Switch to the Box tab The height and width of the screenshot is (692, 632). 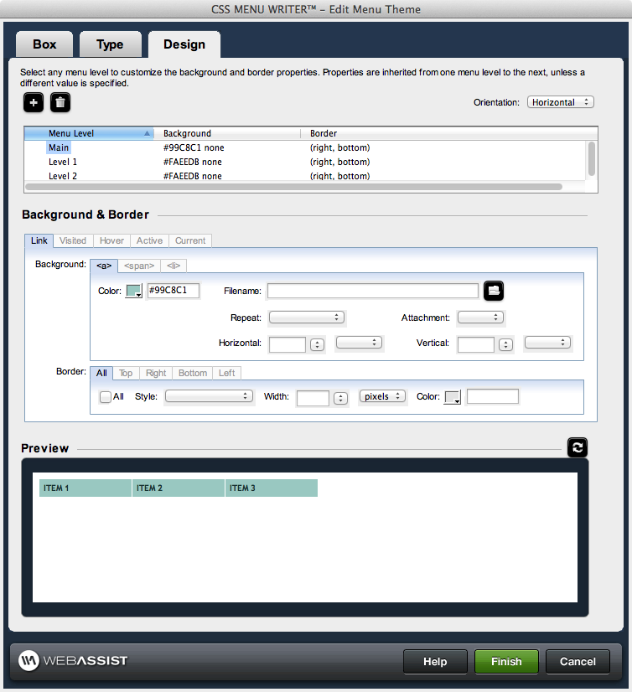point(44,44)
